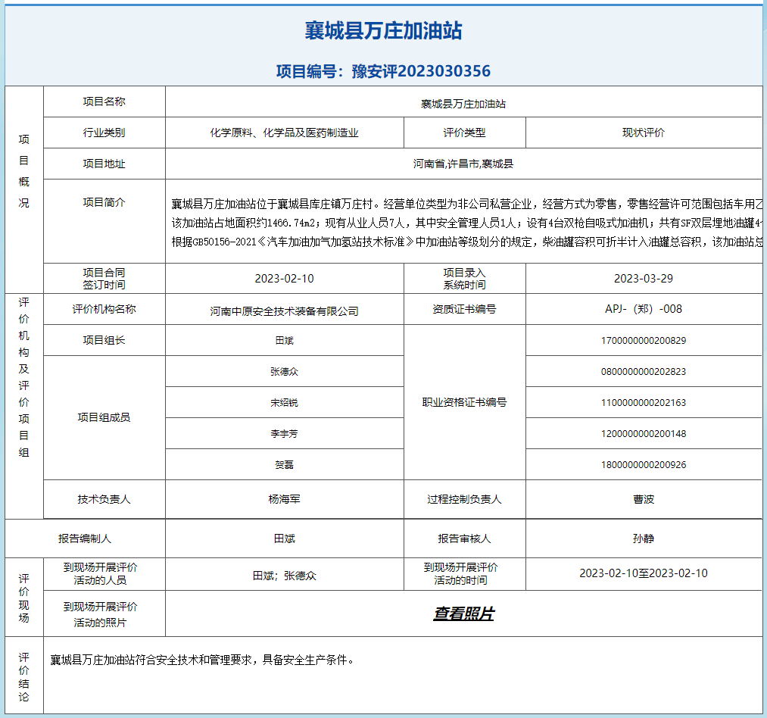Viewport: 767px width, 718px height.
Task: Click the 项目组长 label
Action: pyautogui.click(x=104, y=340)
